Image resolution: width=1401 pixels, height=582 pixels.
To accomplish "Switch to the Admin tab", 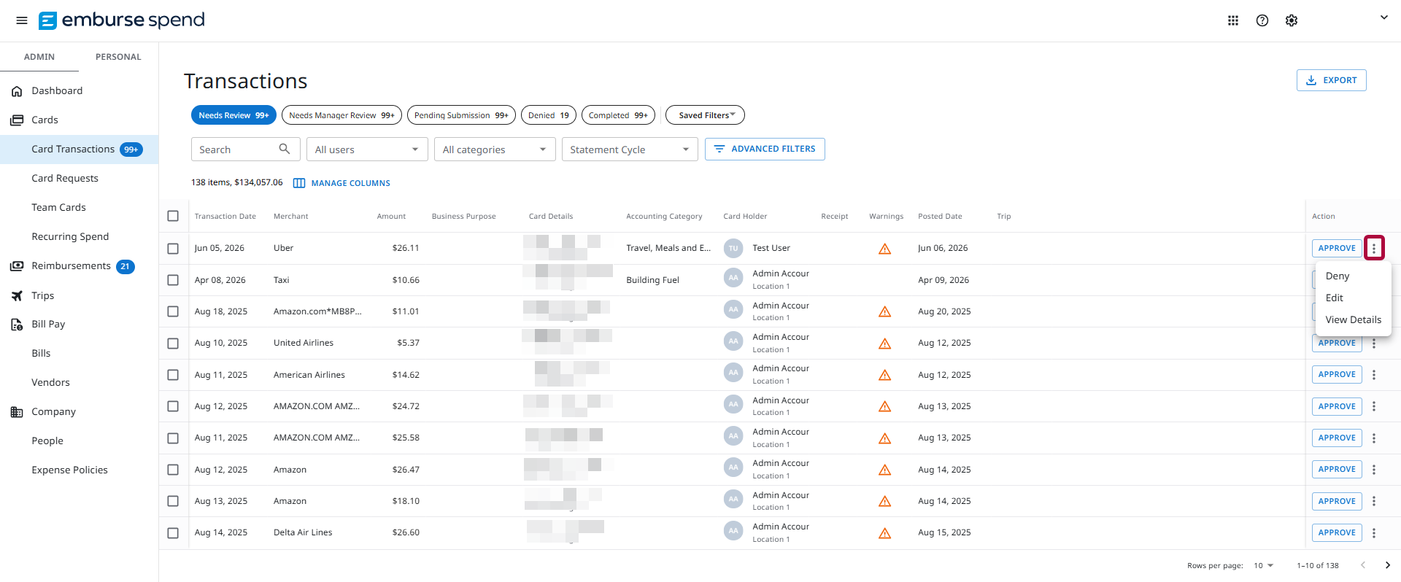I will tap(39, 57).
